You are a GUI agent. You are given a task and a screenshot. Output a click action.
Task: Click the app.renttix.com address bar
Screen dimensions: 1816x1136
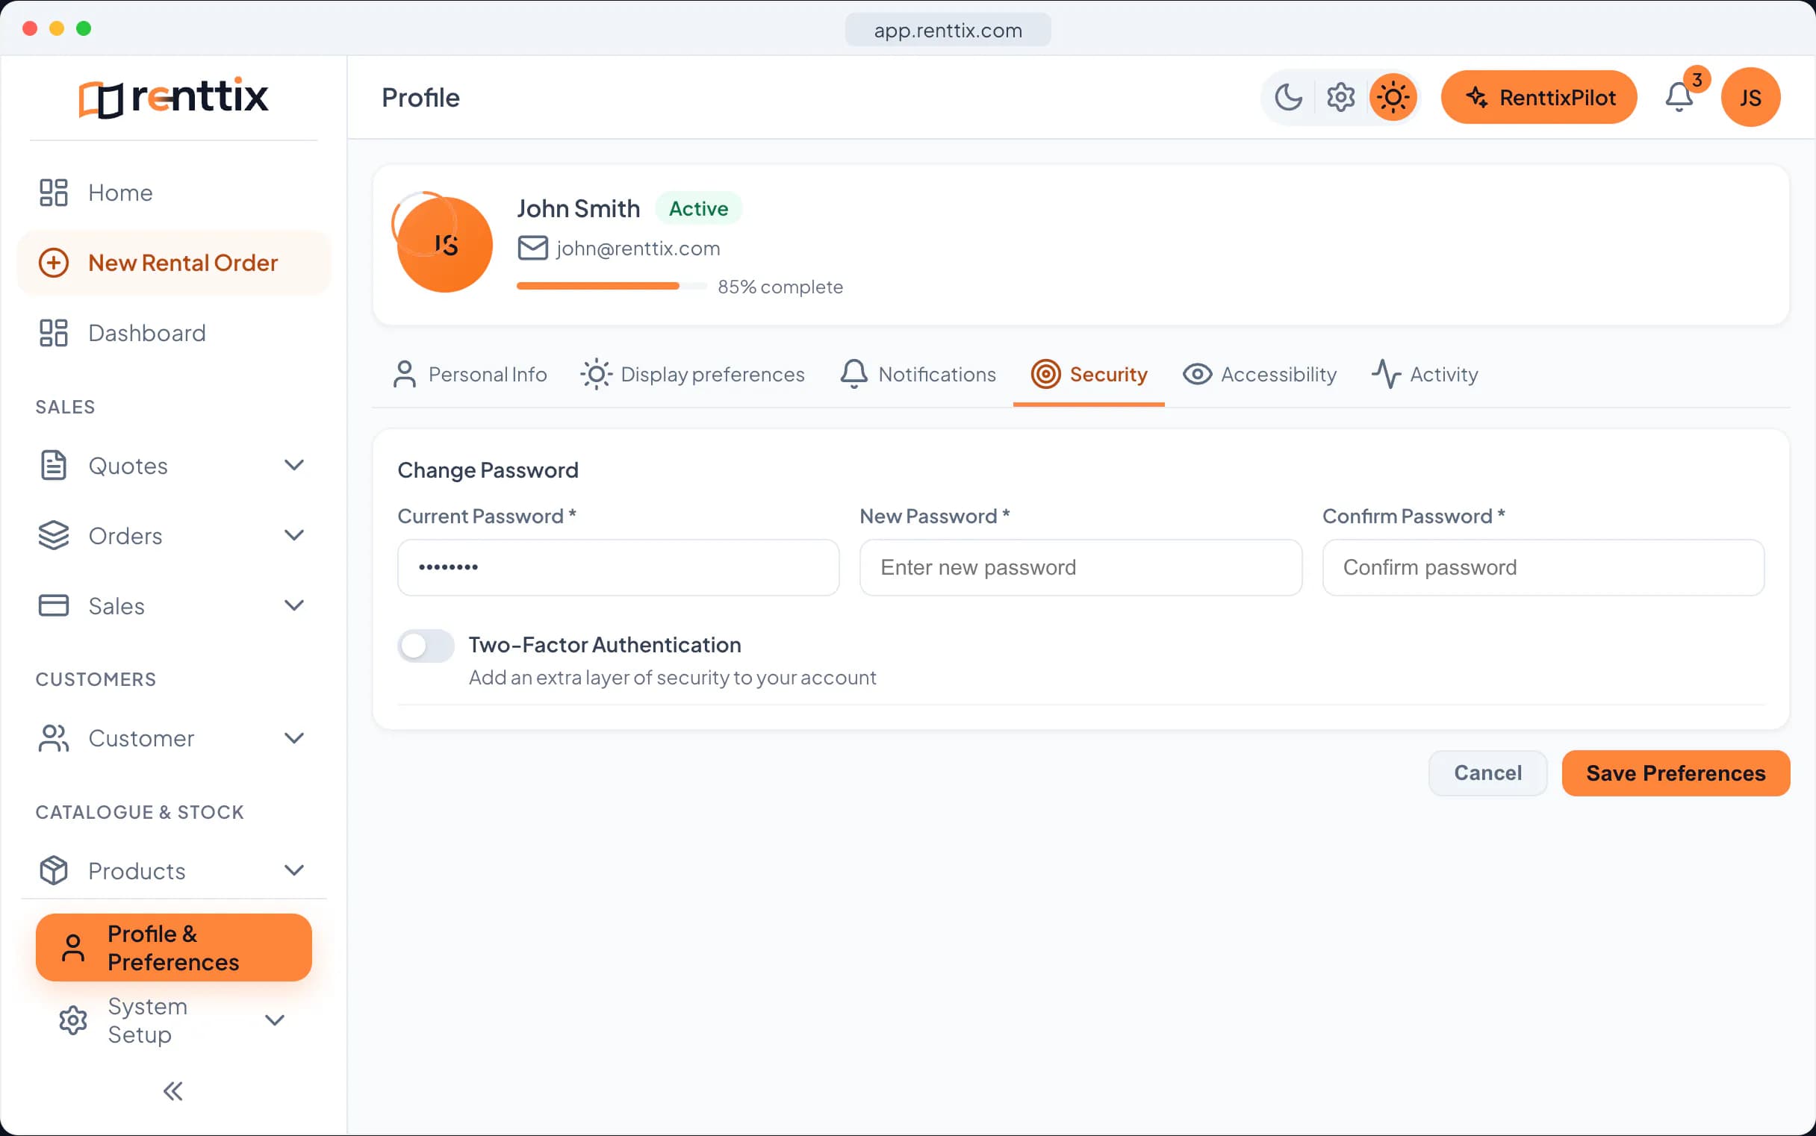point(948,30)
